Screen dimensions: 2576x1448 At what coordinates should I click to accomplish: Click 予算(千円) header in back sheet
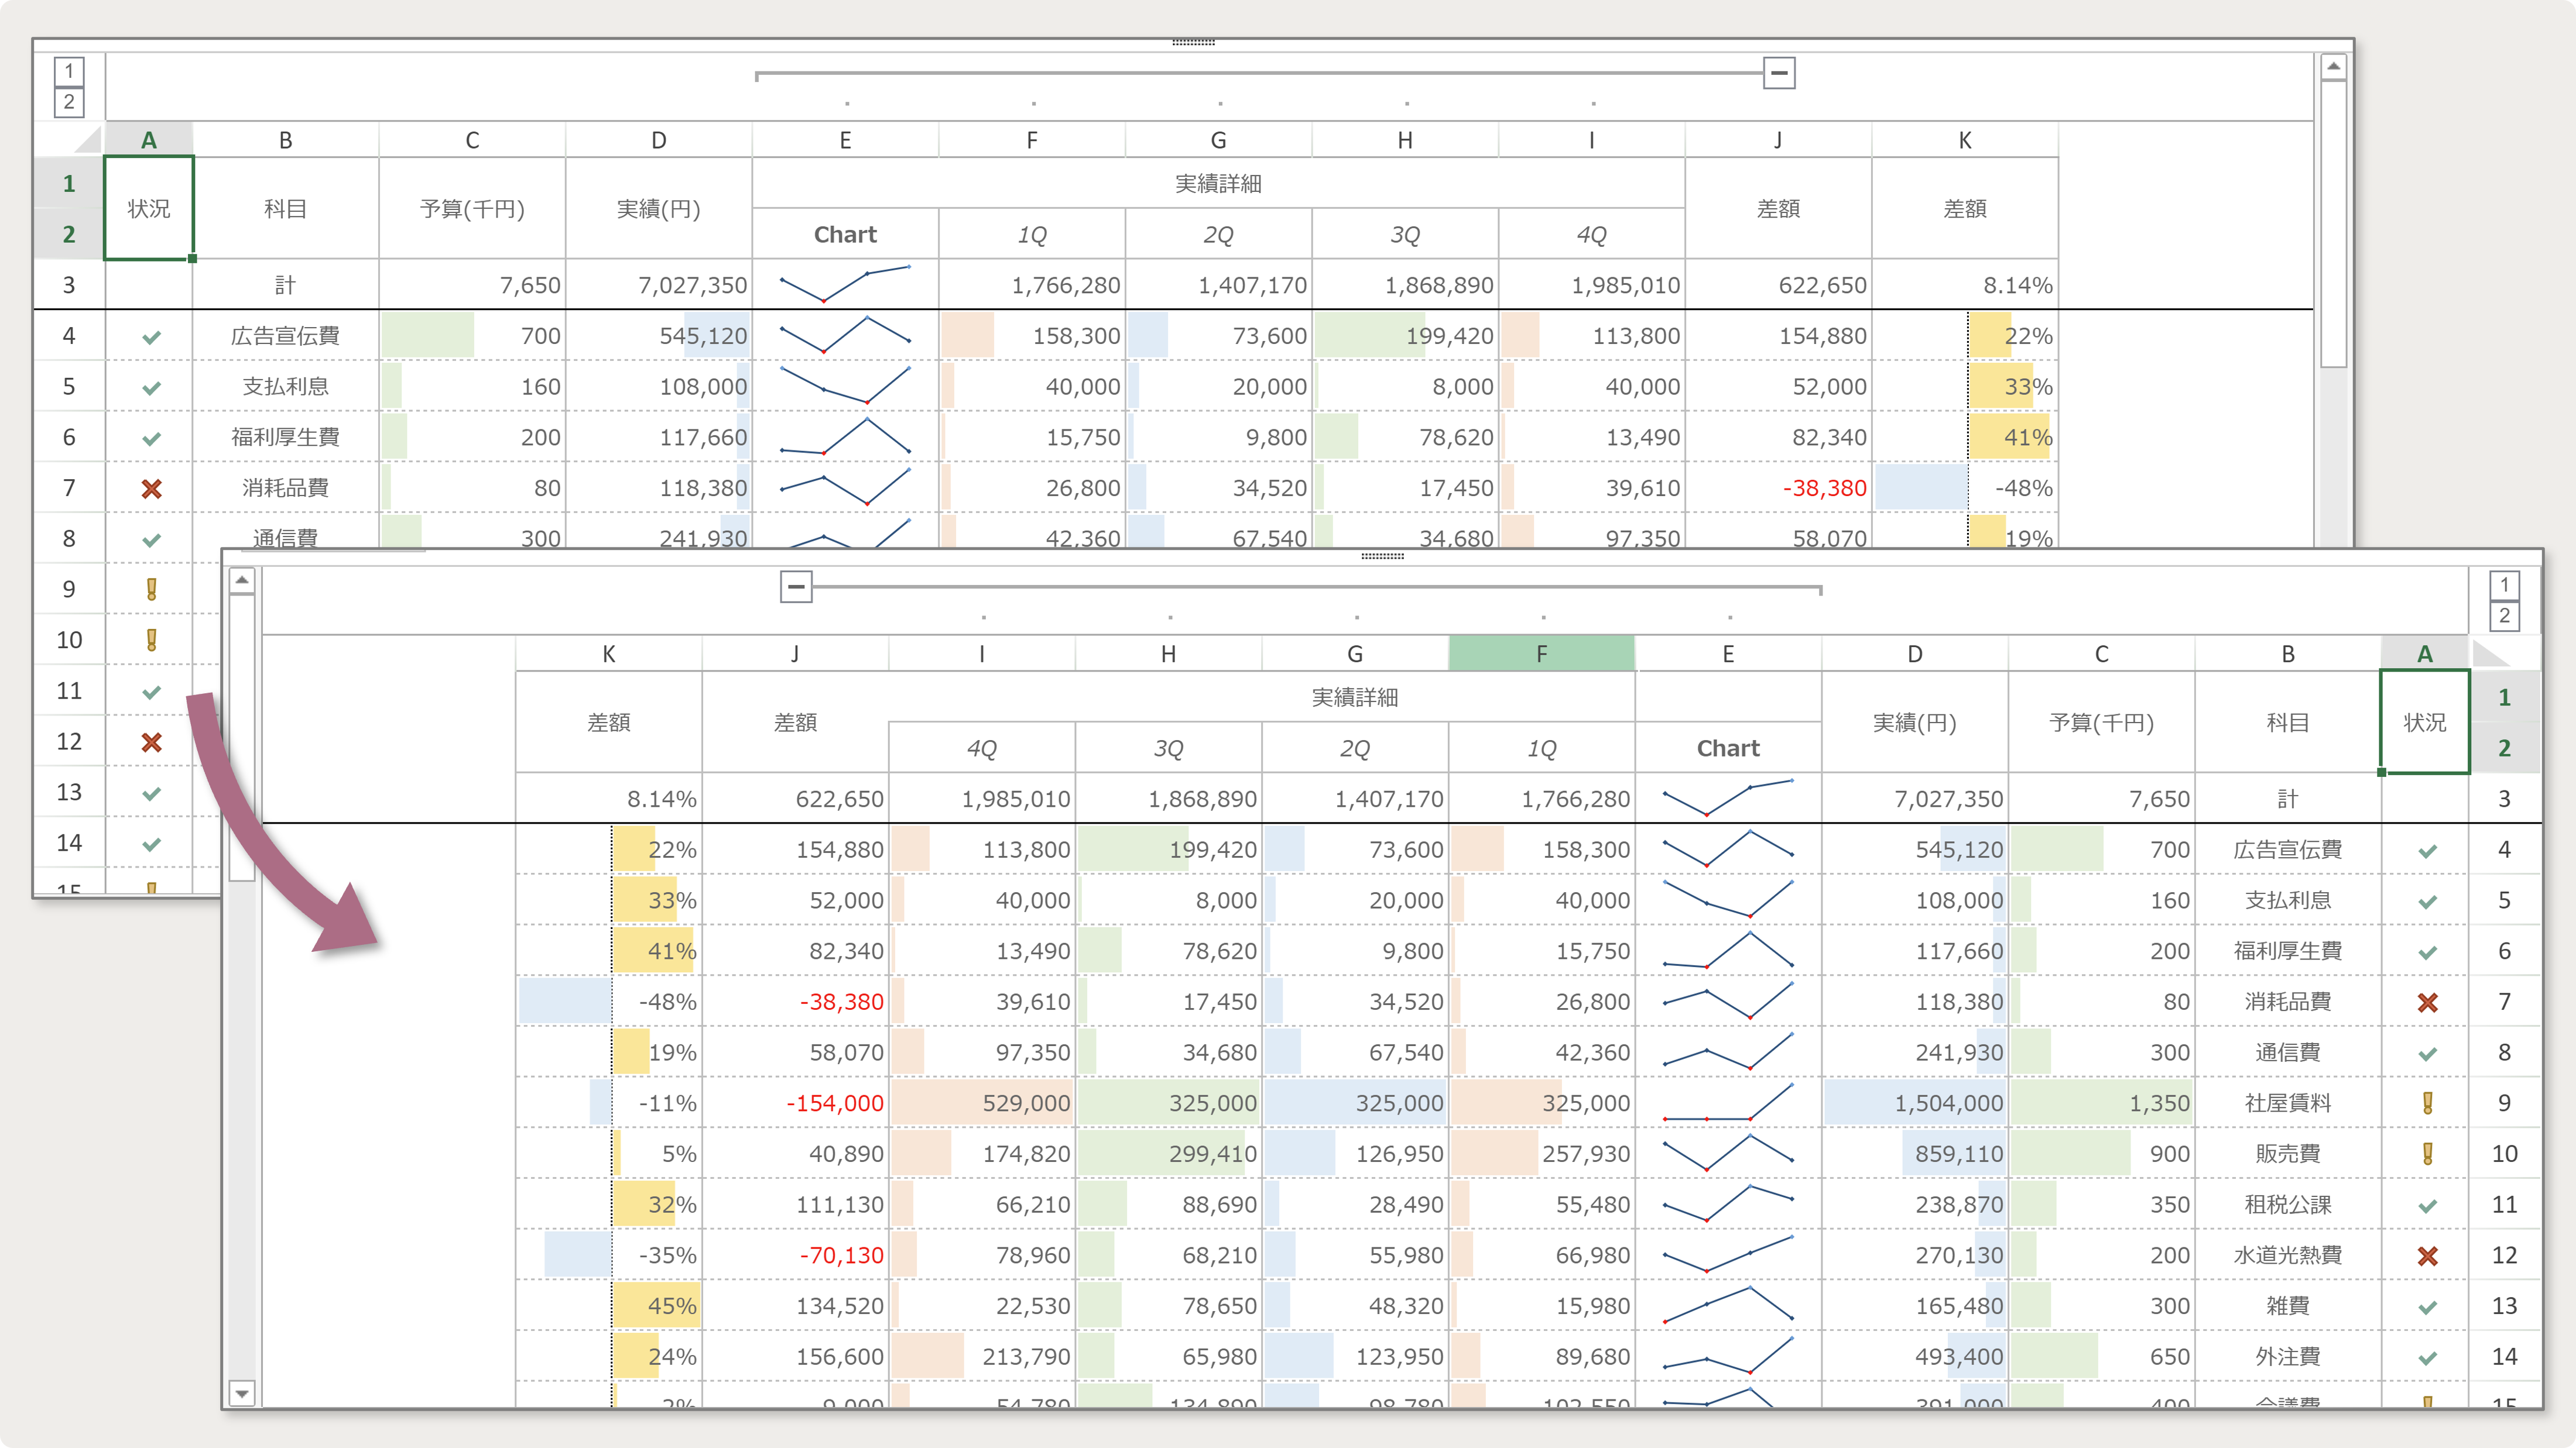point(472,209)
